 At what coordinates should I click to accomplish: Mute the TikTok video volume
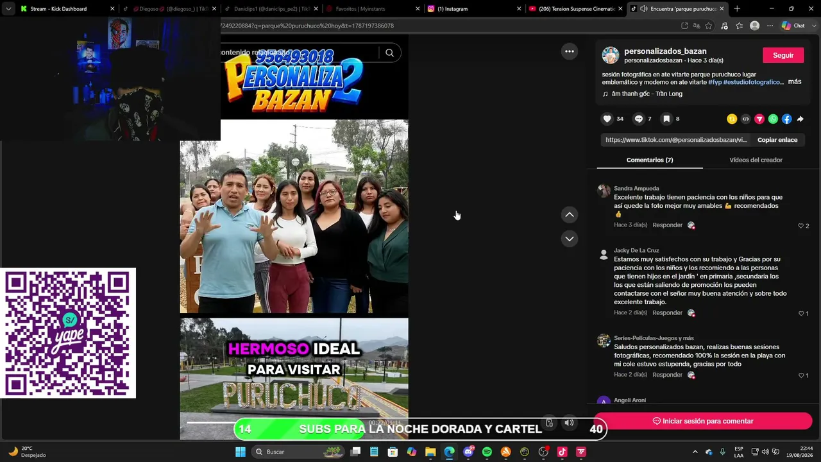569,423
